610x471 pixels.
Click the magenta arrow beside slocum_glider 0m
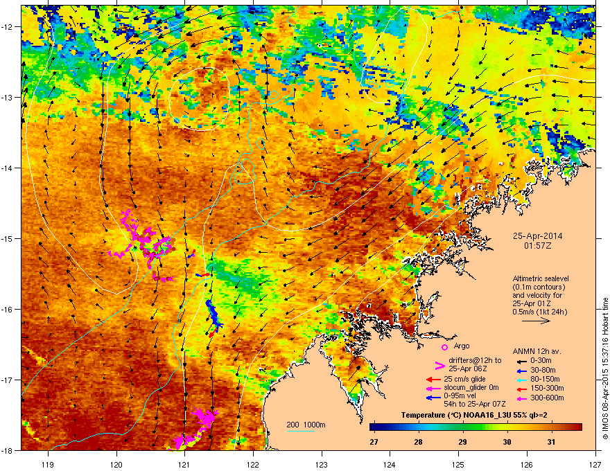[x=433, y=388]
